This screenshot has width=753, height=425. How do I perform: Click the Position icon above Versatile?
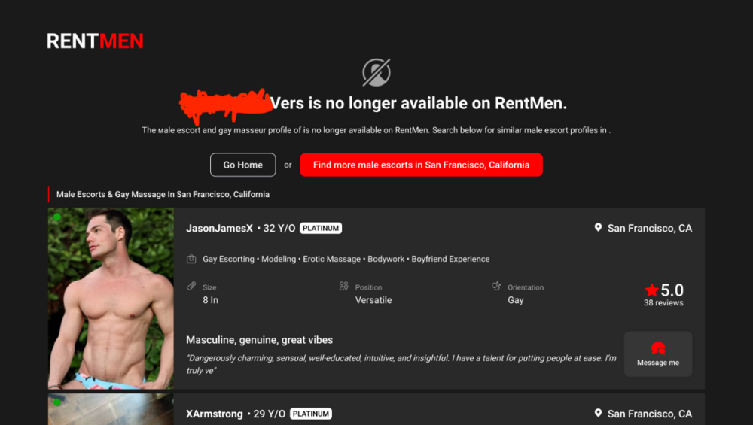(x=344, y=287)
